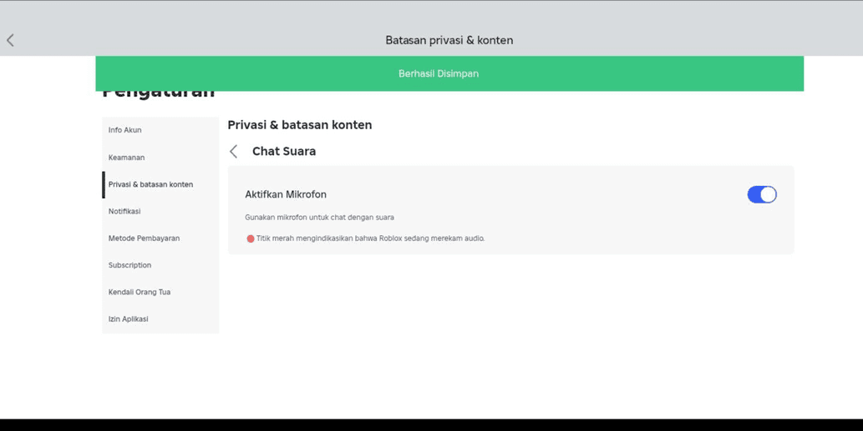
Task: Select Keamanan in the settings sidebar
Action: 126,158
